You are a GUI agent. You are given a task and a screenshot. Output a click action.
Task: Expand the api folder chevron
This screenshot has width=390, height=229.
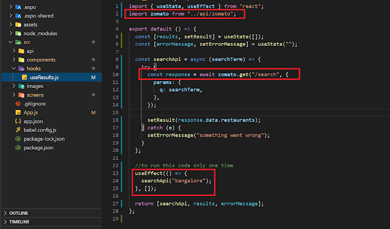point(14,51)
